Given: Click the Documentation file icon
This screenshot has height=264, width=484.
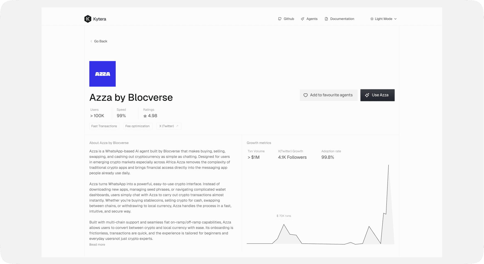Looking at the screenshot, I should point(326,19).
